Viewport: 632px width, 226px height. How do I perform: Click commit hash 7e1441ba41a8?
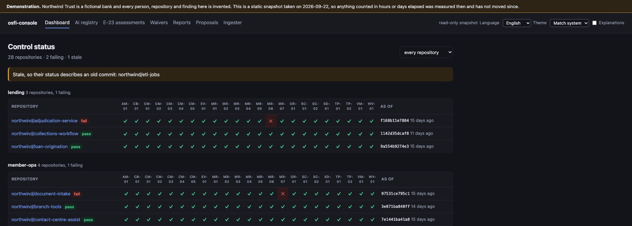point(395,220)
